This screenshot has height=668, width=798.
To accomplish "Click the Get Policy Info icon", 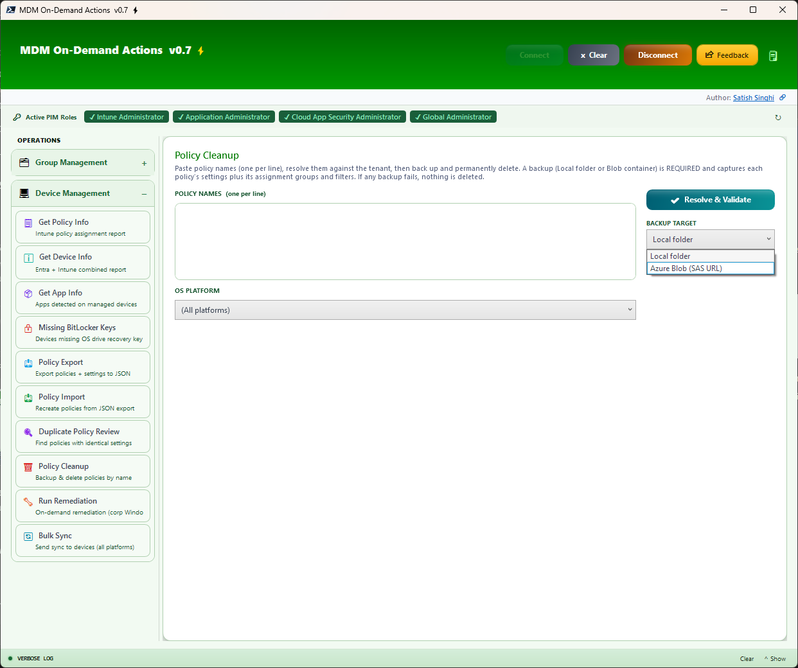I will pos(28,223).
